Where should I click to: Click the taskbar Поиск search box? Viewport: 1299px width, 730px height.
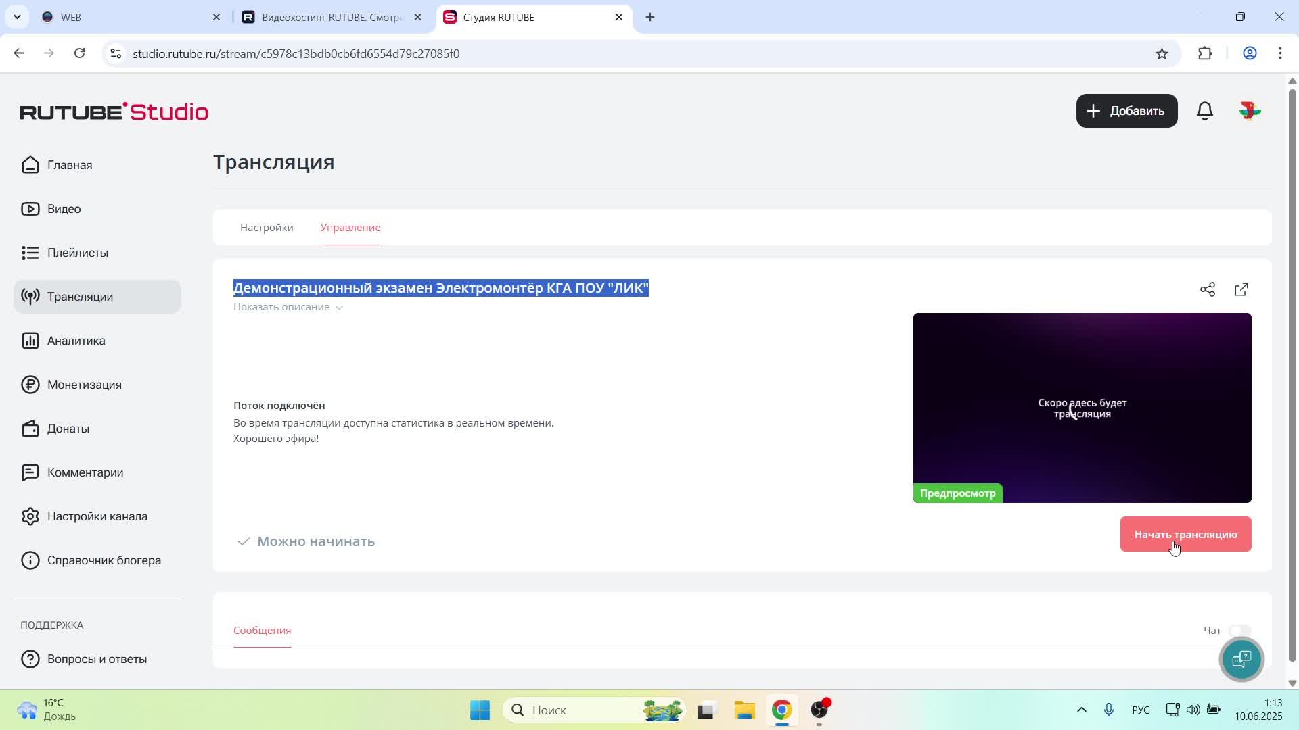click(594, 710)
